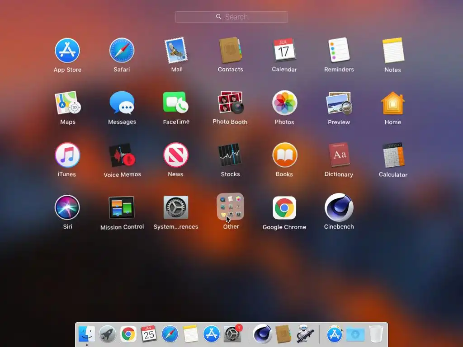Open App Store from the Launchpad grid

tap(67, 51)
